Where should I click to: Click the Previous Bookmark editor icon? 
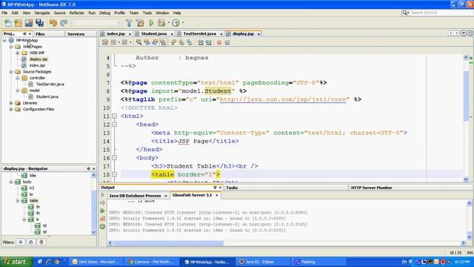click(173, 42)
